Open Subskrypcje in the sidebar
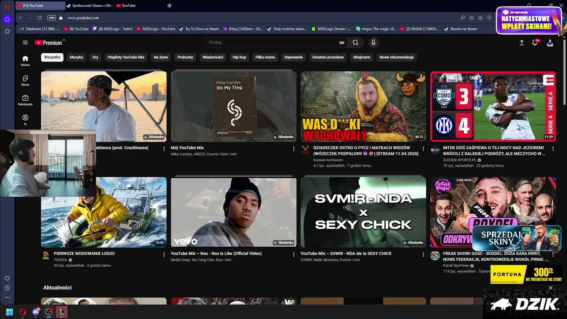The width and height of the screenshot is (567, 319). [25, 100]
